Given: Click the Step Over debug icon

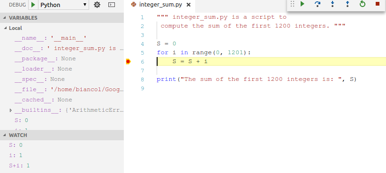Looking at the screenshot, I should tap(318, 4).
